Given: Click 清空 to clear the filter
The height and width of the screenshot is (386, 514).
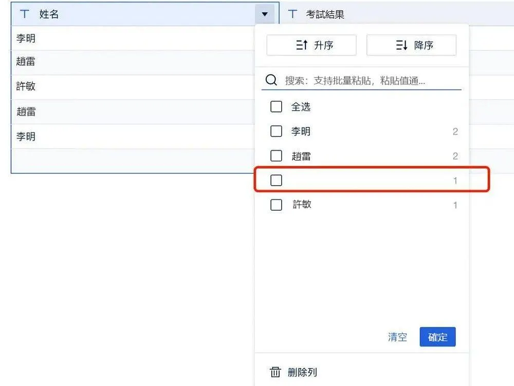Looking at the screenshot, I should pos(397,337).
